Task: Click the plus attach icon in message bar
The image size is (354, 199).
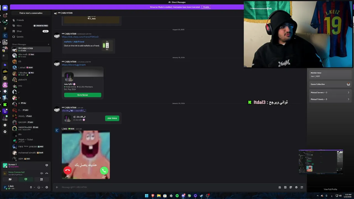Action: (x=57, y=187)
